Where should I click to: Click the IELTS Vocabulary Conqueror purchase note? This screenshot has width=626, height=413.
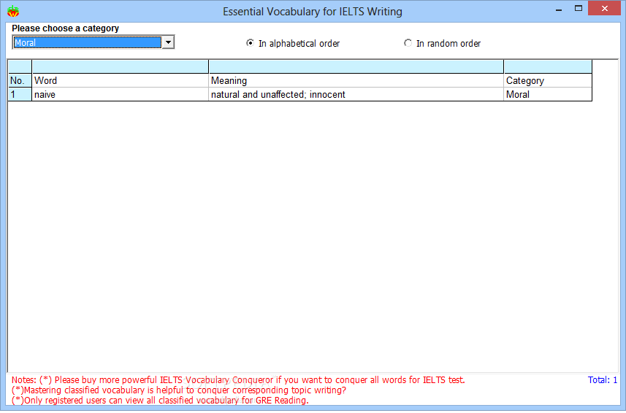238,380
